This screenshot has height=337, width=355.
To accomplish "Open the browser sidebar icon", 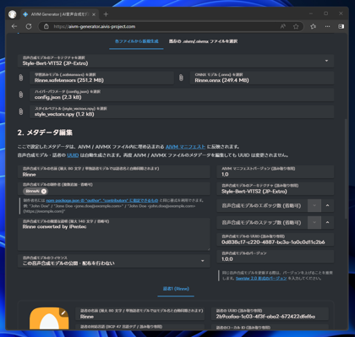I will click(341, 26).
